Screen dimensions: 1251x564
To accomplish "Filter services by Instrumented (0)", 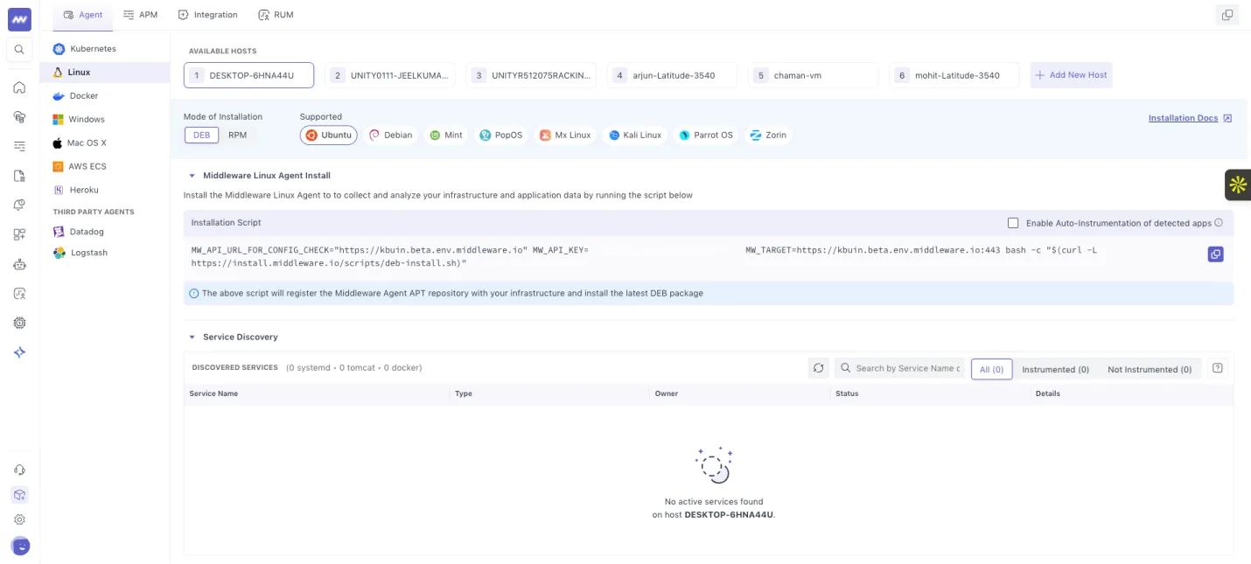I will tap(1055, 369).
